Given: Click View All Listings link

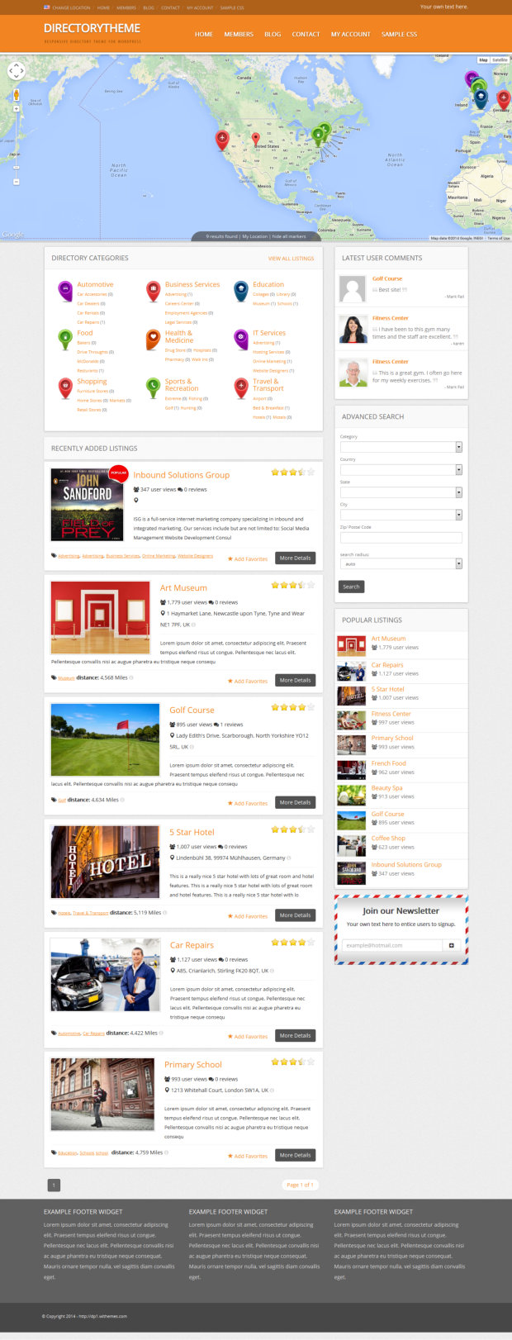Looking at the screenshot, I should click(x=291, y=259).
